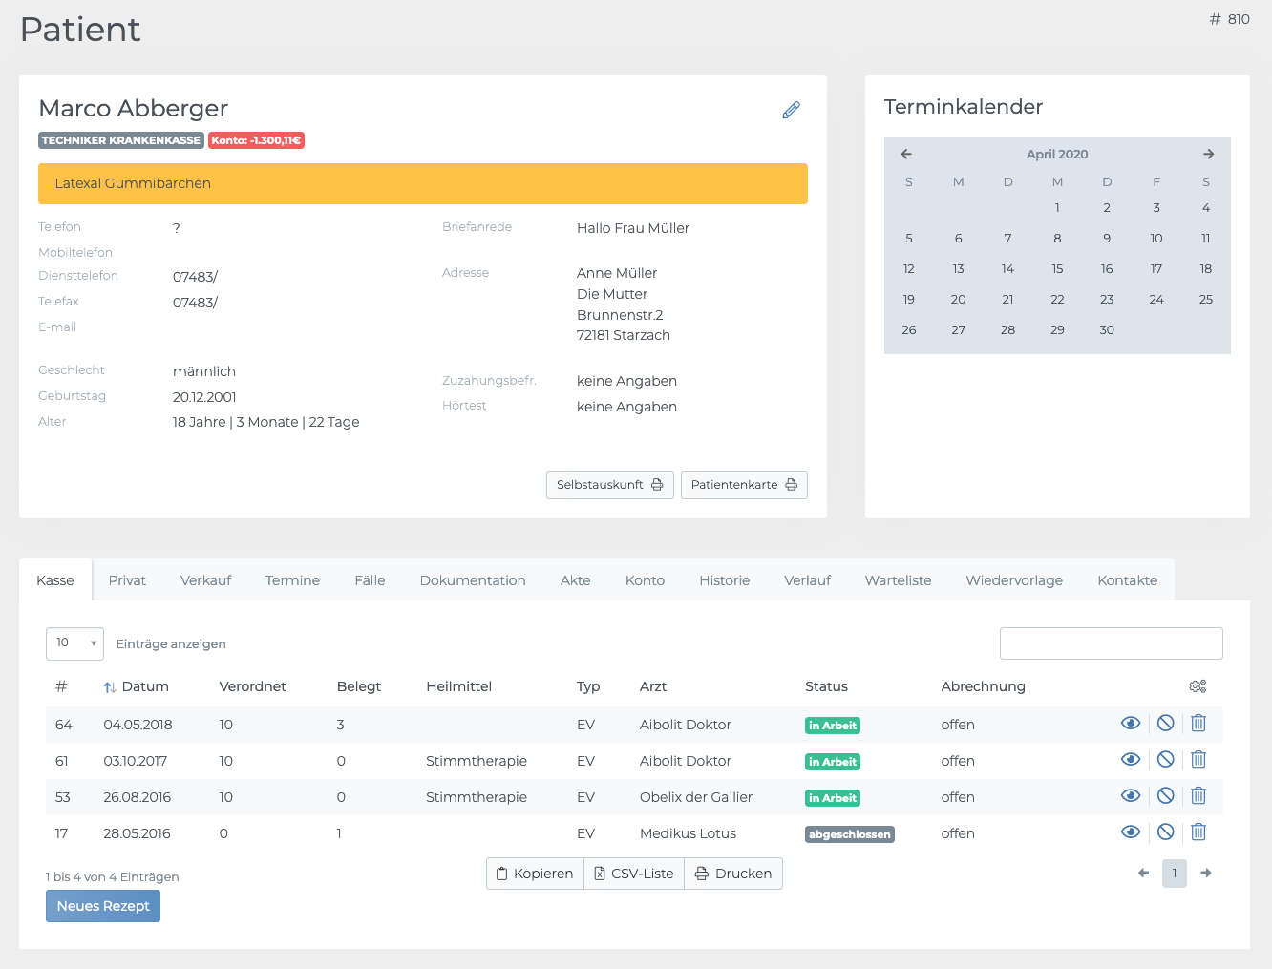
Task: Show details of prescription 17 via eye icon
Action: (1131, 832)
